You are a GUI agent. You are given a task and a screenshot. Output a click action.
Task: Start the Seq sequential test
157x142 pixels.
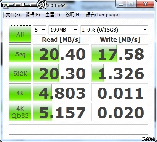[x=20, y=53]
